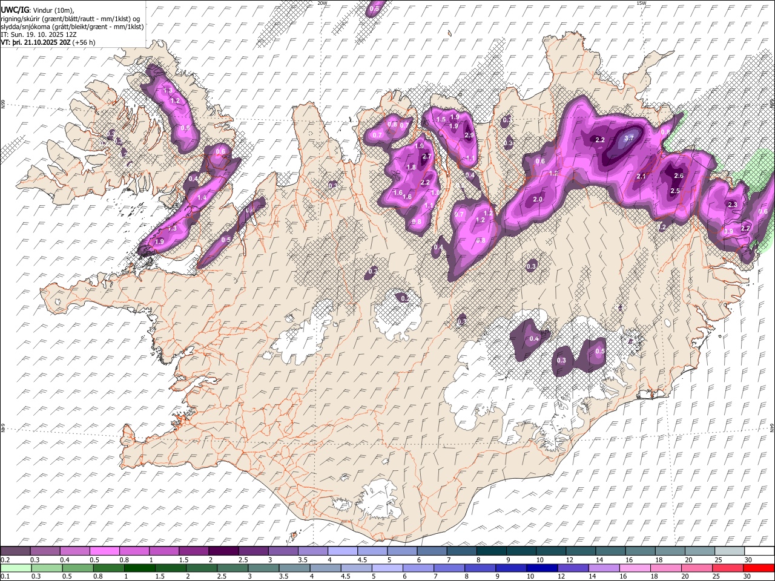This screenshot has width=775, height=581.
Task: Click the darkest green 1–1.5 rain legend swatch
Action: [x=139, y=568]
